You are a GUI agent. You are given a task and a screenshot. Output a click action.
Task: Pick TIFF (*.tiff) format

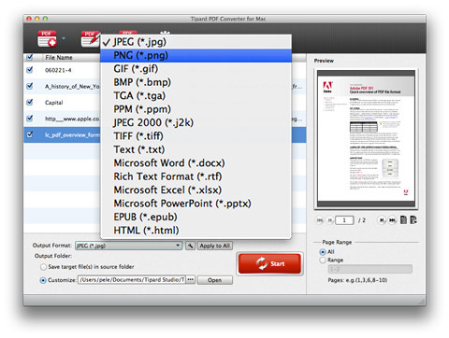[196, 136]
